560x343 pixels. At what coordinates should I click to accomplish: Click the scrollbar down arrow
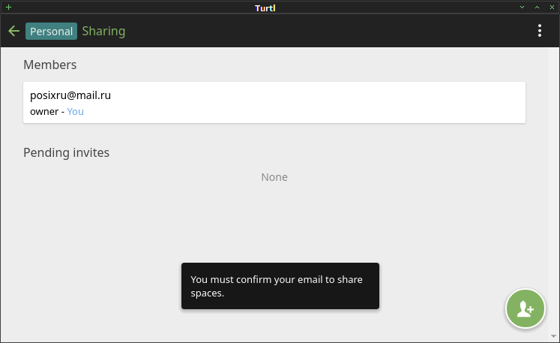tap(553, 336)
